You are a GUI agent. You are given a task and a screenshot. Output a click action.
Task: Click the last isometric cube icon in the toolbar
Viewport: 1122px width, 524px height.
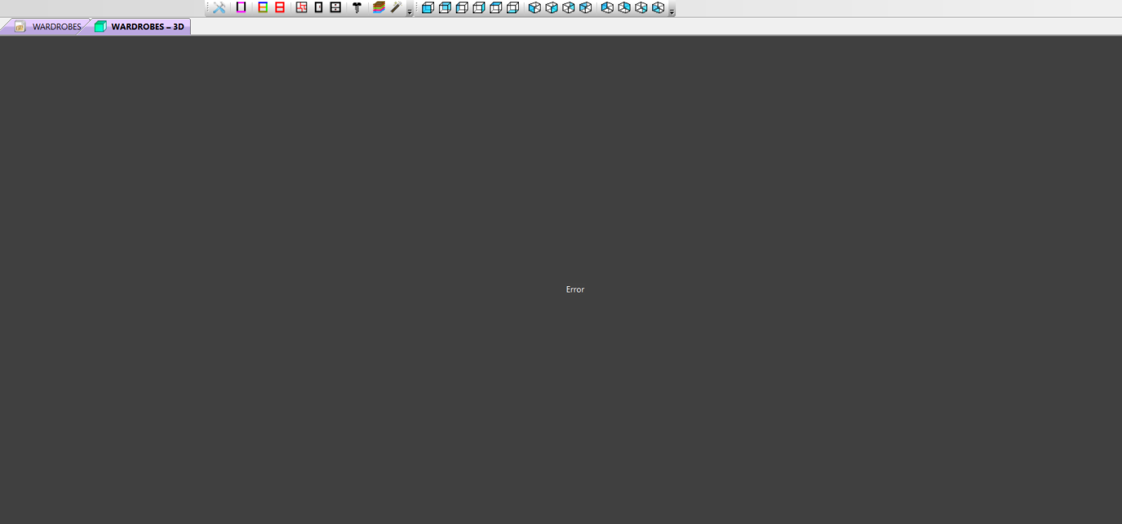(658, 8)
